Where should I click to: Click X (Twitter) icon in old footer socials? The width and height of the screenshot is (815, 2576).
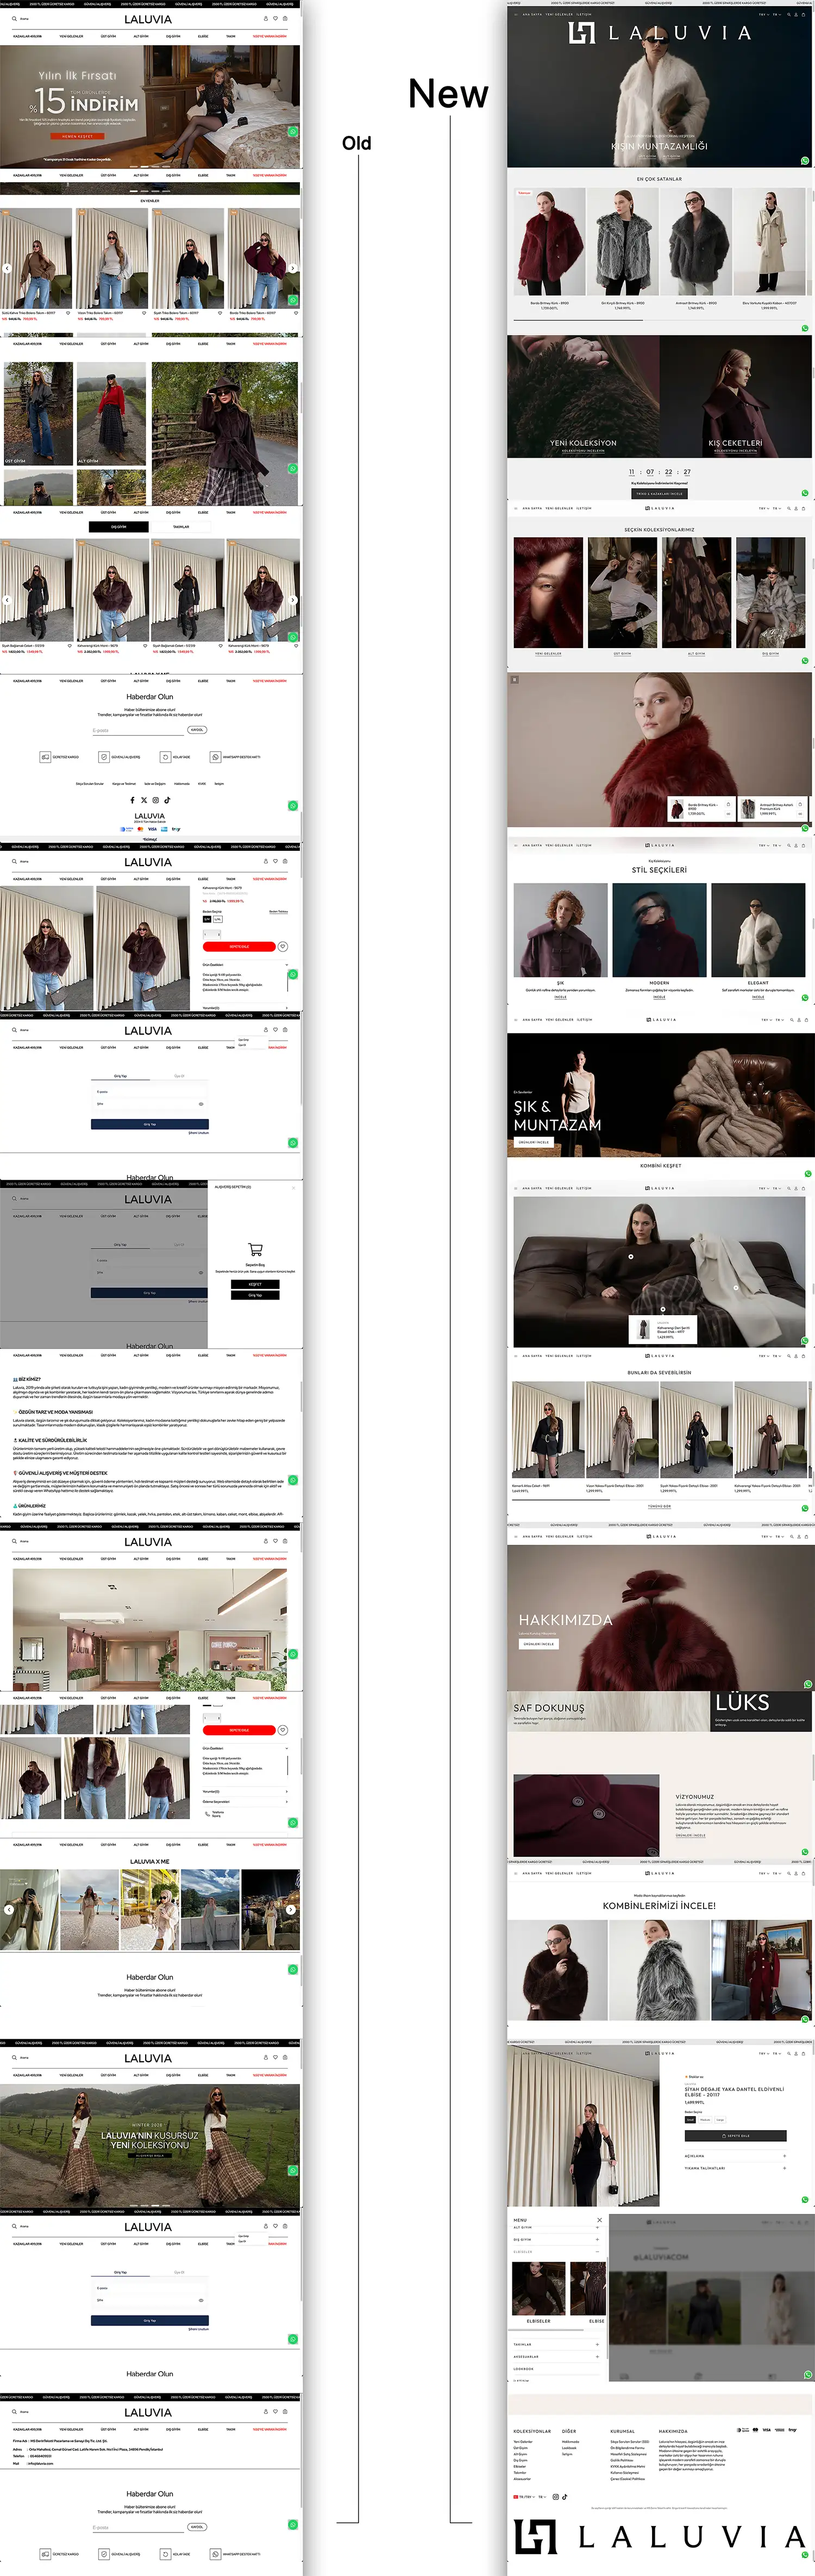pos(144,800)
